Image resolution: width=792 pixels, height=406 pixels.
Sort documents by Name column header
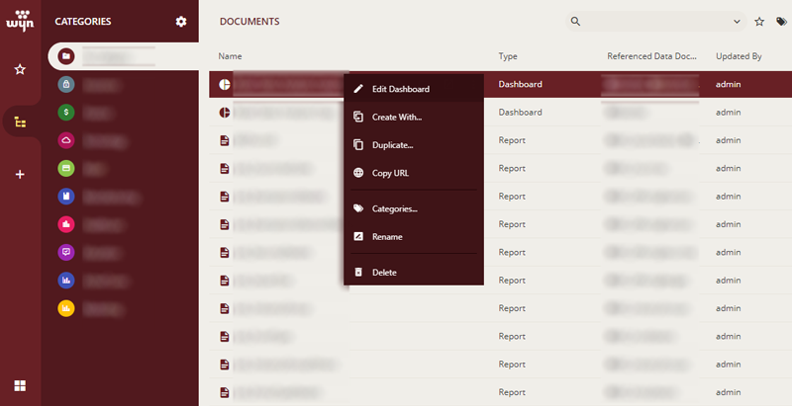pyautogui.click(x=231, y=56)
